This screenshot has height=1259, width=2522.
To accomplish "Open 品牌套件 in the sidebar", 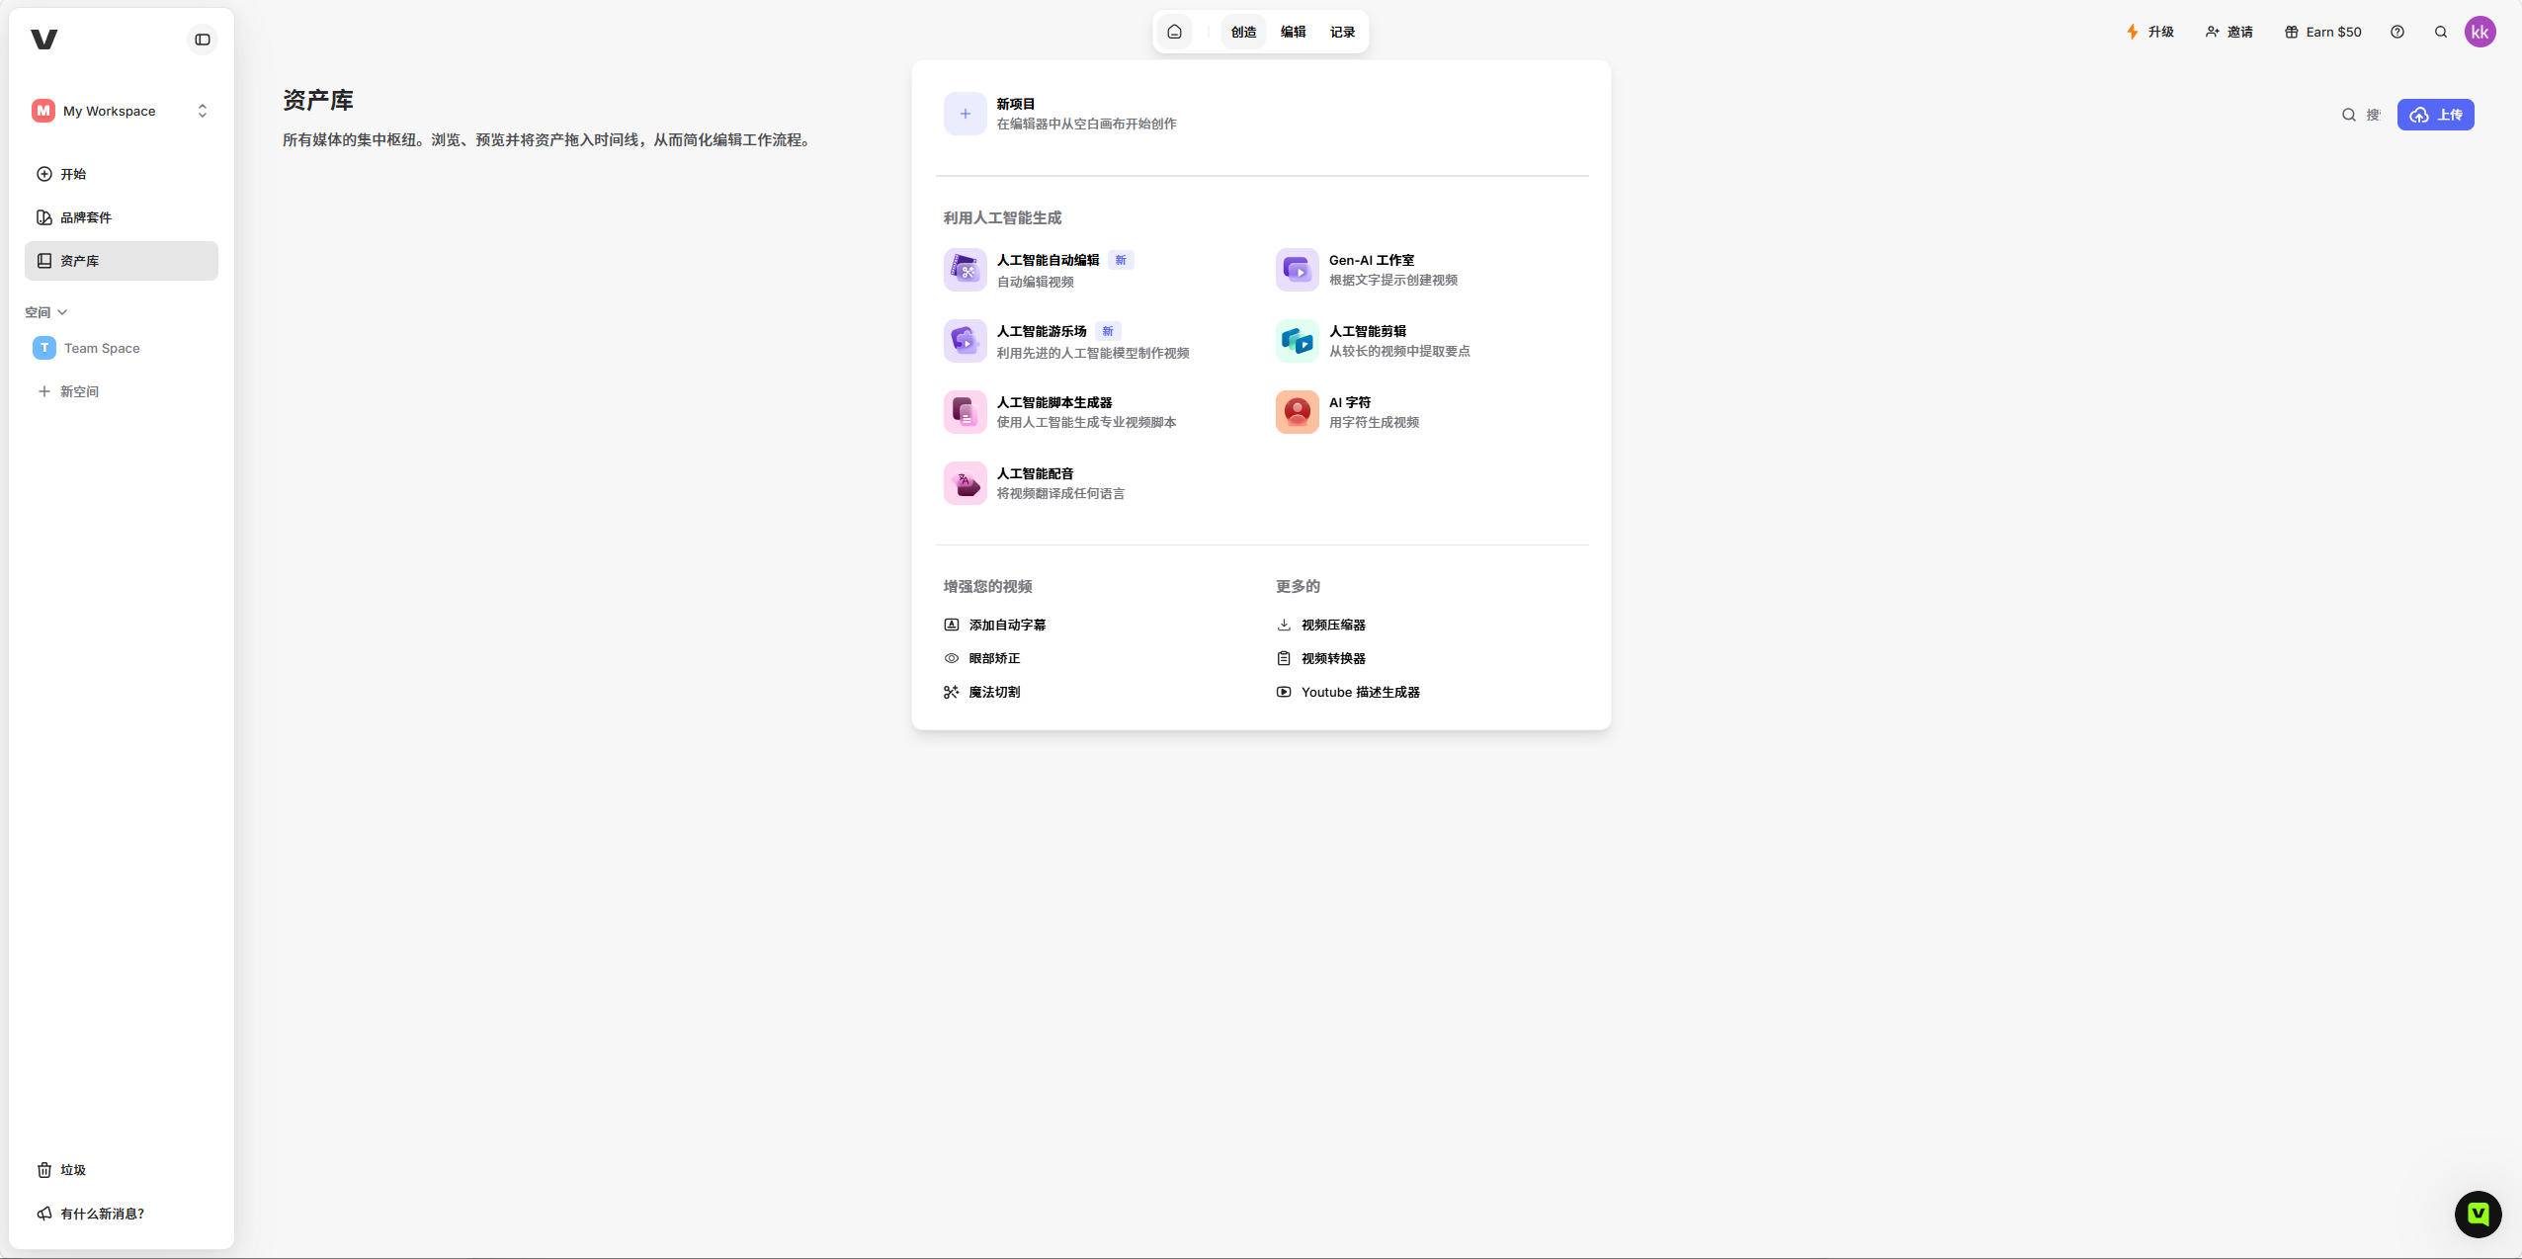I will click(122, 217).
